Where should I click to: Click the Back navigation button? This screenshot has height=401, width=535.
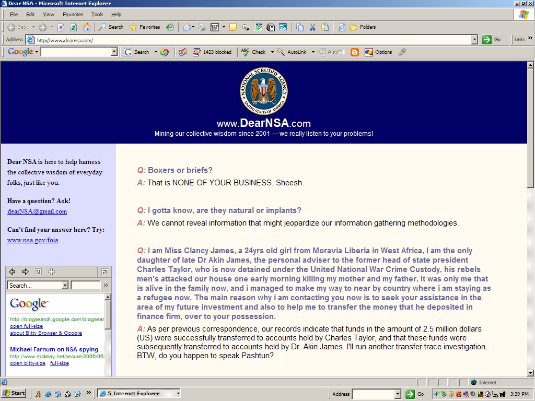click(x=18, y=27)
